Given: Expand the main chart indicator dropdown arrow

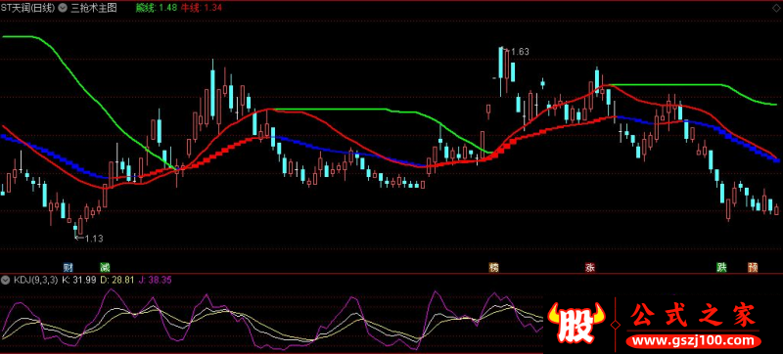Looking at the screenshot, I should point(63,8).
